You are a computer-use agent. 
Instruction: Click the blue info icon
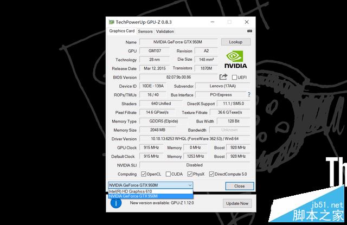(116, 203)
